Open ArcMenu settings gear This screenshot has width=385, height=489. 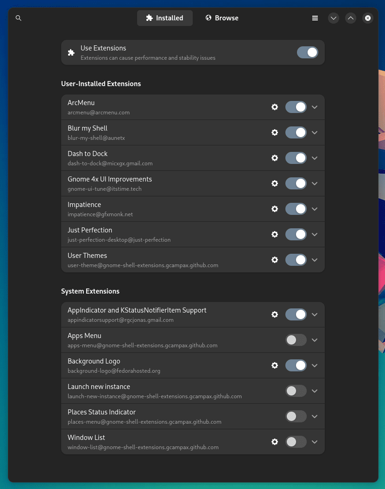pyautogui.click(x=275, y=107)
